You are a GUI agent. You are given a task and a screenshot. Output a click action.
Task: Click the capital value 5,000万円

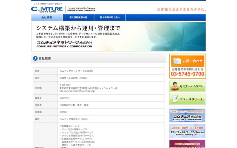64,98
